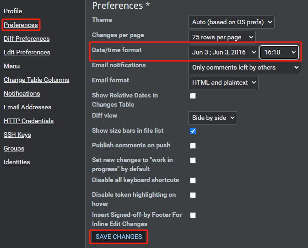Open the 16:10 time format dropdown
Viewport: 308px width, 248px height.
tap(280, 52)
